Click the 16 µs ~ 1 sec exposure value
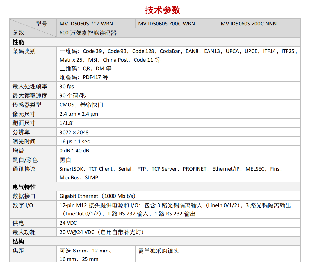The height and width of the screenshot is (262, 310). pyautogui.click(x=75, y=142)
